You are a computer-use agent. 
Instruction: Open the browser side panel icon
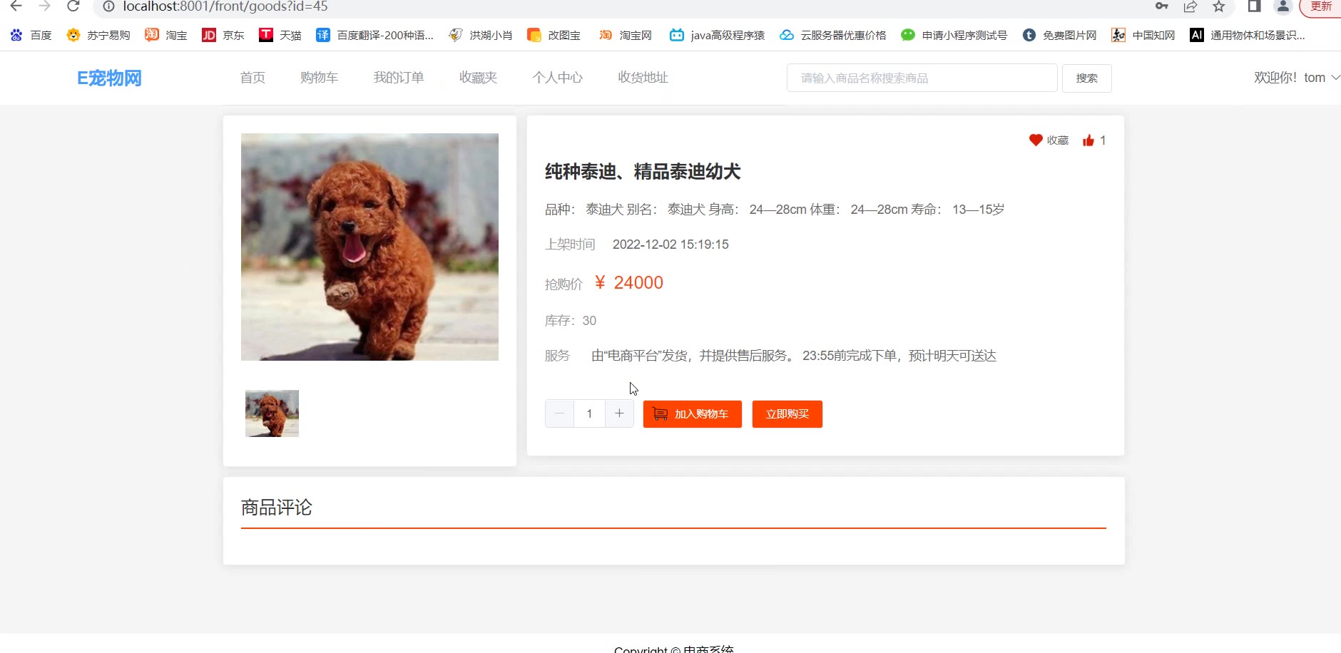(x=1254, y=6)
